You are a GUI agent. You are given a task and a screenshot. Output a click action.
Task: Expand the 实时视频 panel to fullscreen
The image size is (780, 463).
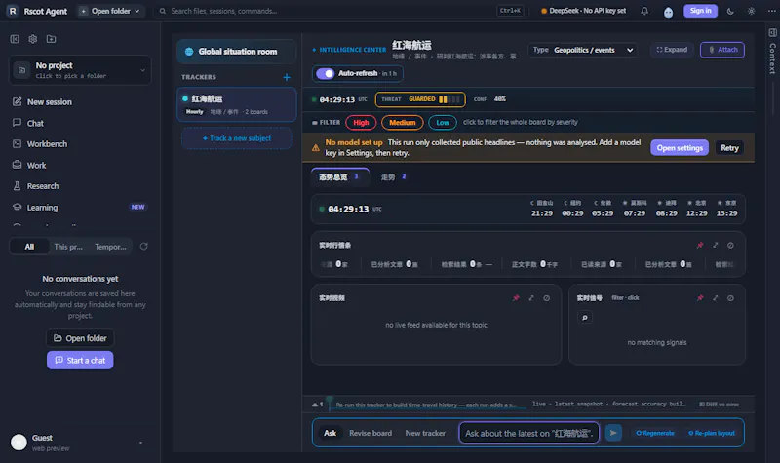[531, 298]
